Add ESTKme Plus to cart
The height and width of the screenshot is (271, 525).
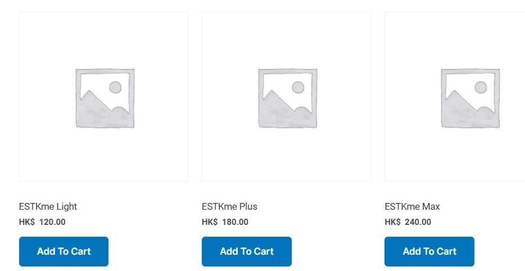pos(246,251)
